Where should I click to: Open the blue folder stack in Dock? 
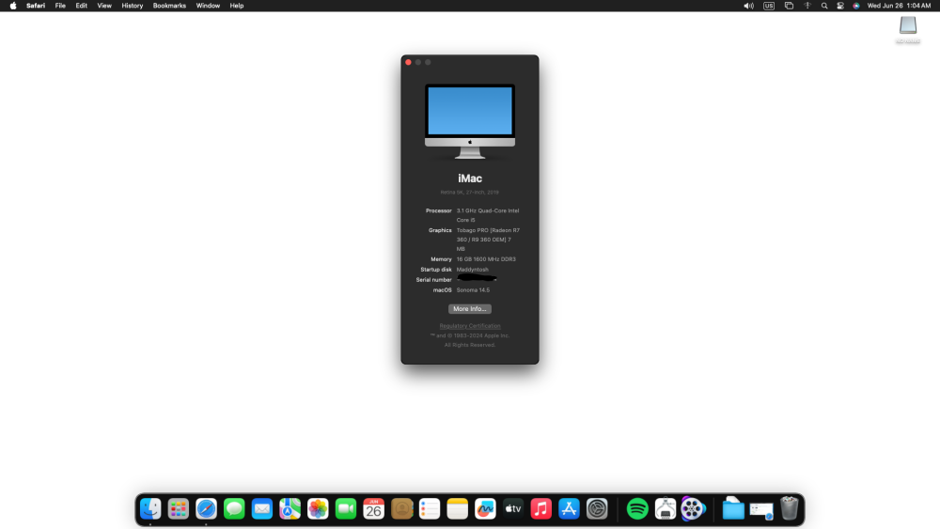pyautogui.click(x=732, y=508)
